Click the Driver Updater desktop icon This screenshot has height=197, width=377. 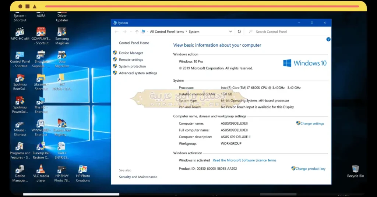click(62, 17)
